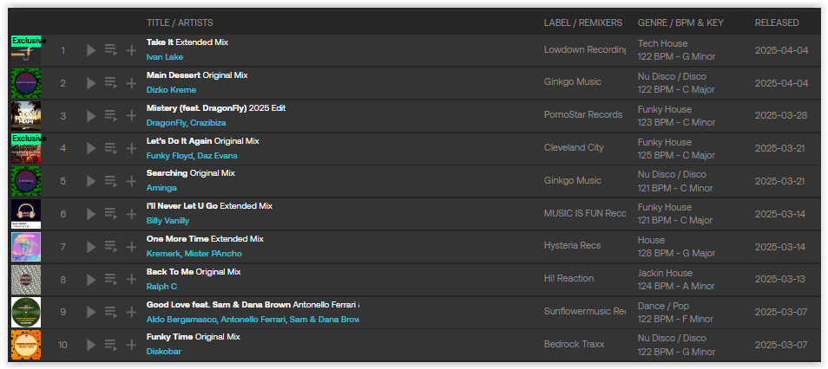The width and height of the screenshot is (828, 369).
Task: Queue the track Searching by Aminga
Action: coord(111,182)
